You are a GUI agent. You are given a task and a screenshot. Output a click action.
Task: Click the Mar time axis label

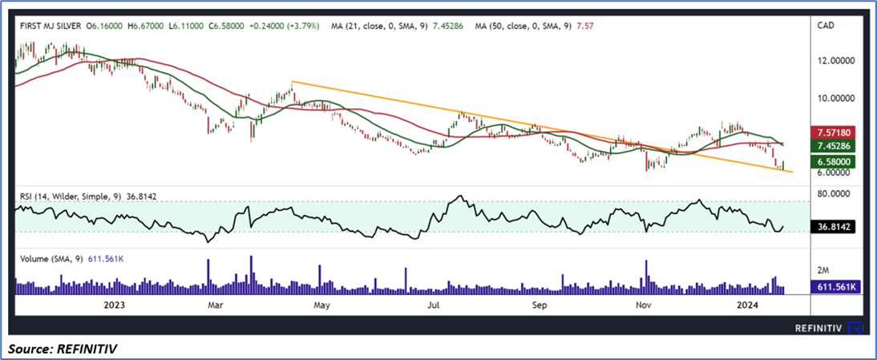214,305
